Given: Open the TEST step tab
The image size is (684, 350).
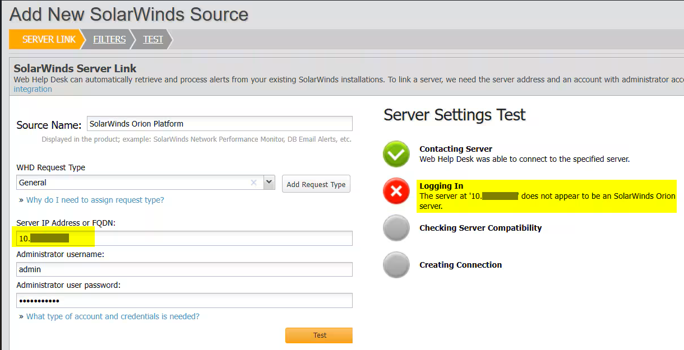Looking at the screenshot, I should point(153,39).
